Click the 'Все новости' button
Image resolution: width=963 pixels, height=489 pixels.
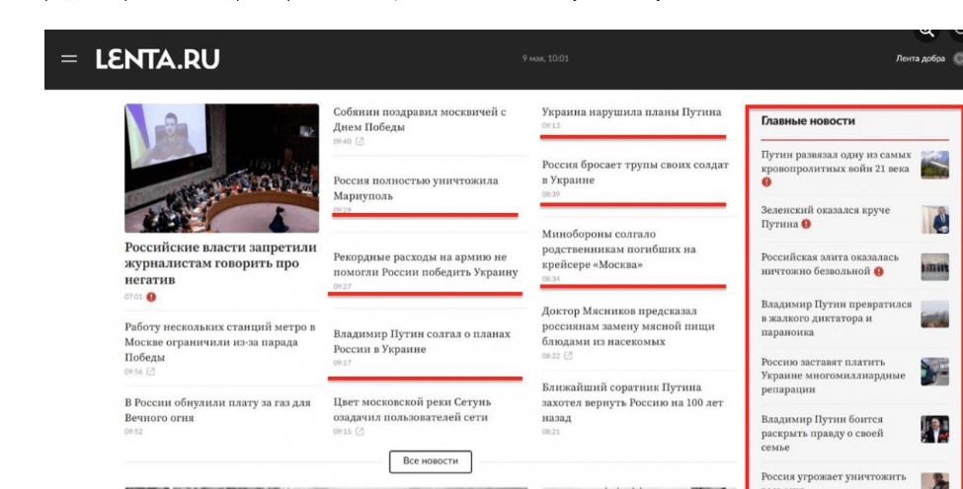431,461
